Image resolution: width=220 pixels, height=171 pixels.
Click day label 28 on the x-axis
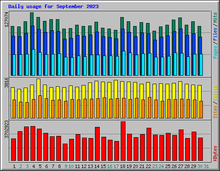tap(187, 166)
